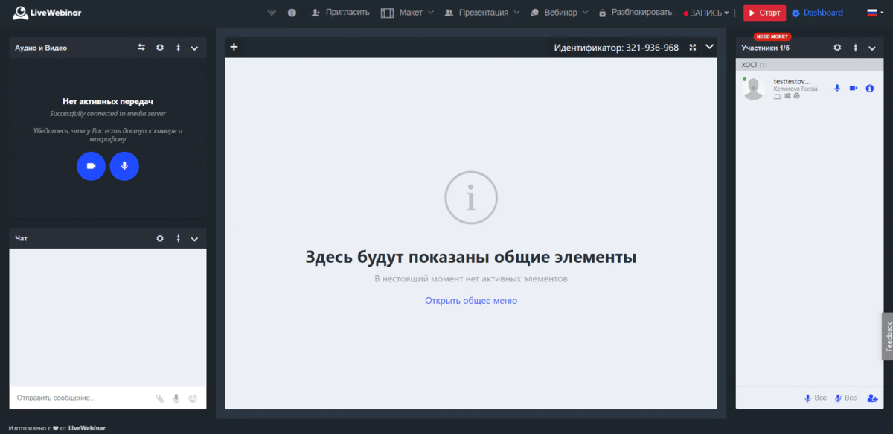Collapse the Audio and Video panel

point(194,48)
